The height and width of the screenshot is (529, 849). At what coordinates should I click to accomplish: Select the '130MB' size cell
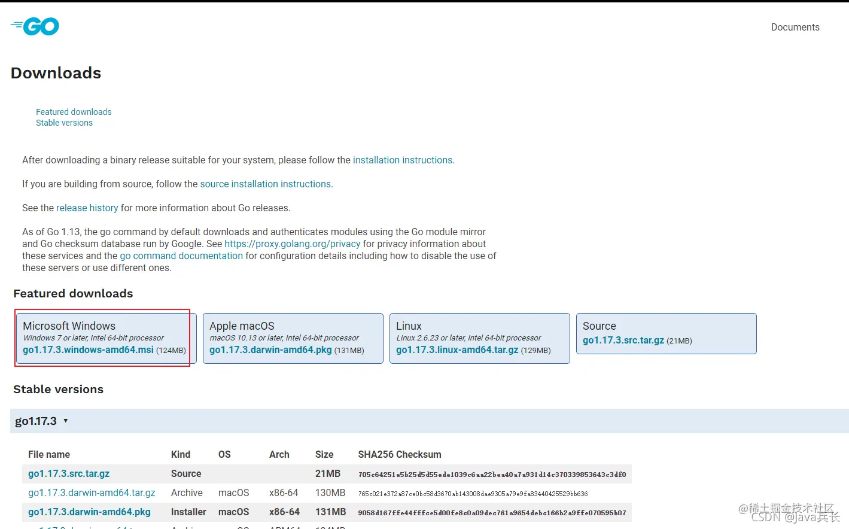pyautogui.click(x=330, y=492)
